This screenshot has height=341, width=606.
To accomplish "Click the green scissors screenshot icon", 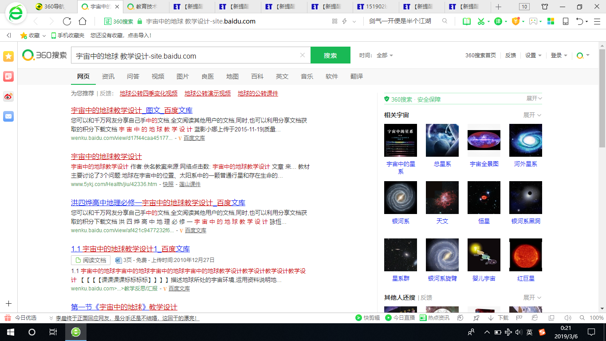I will click(481, 21).
